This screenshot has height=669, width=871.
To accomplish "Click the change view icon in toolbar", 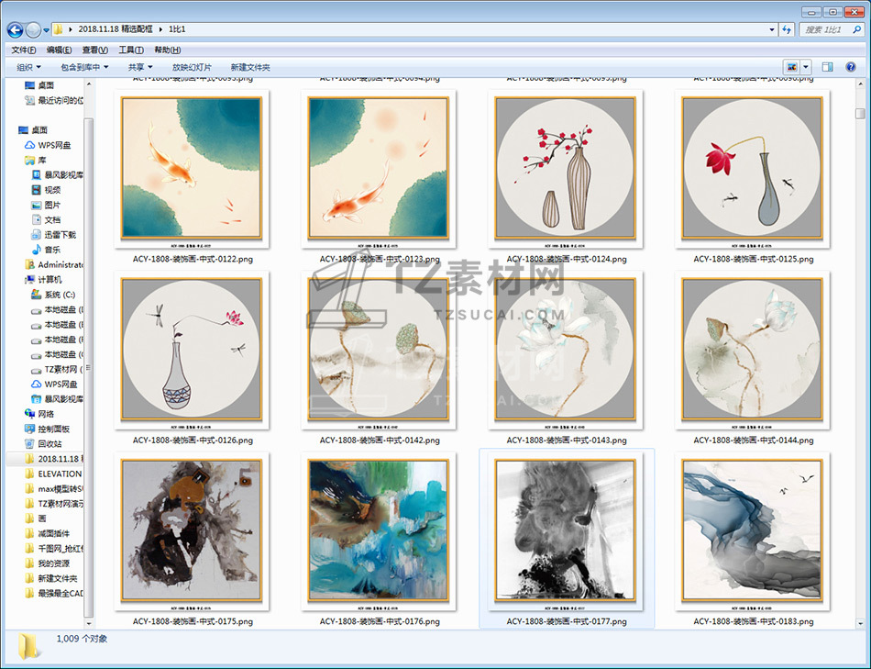I will [x=791, y=67].
